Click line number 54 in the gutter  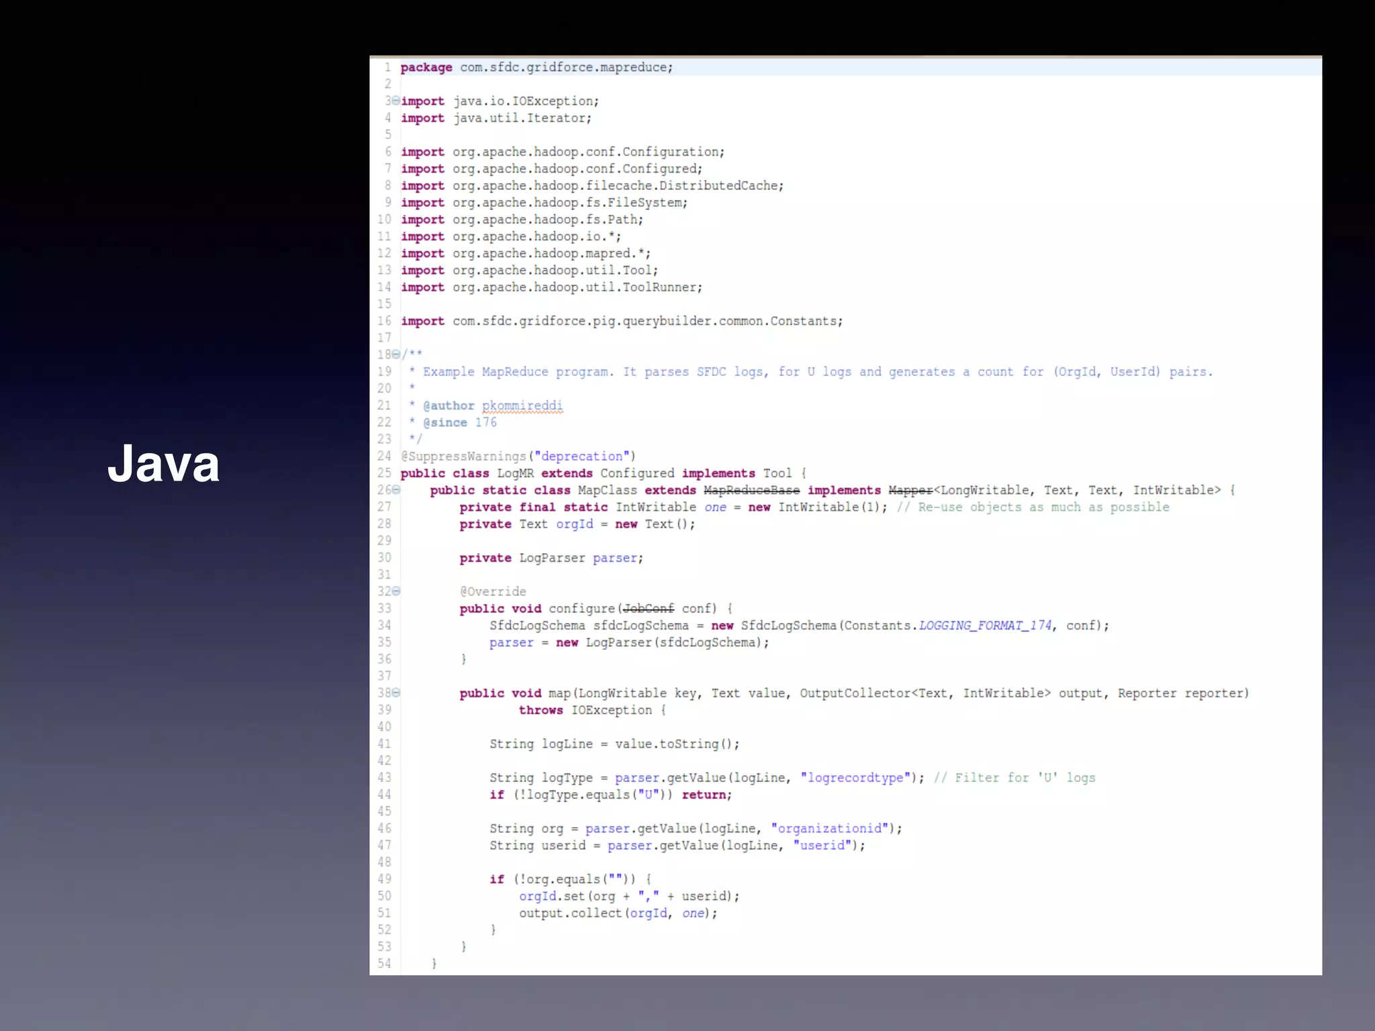tap(384, 964)
